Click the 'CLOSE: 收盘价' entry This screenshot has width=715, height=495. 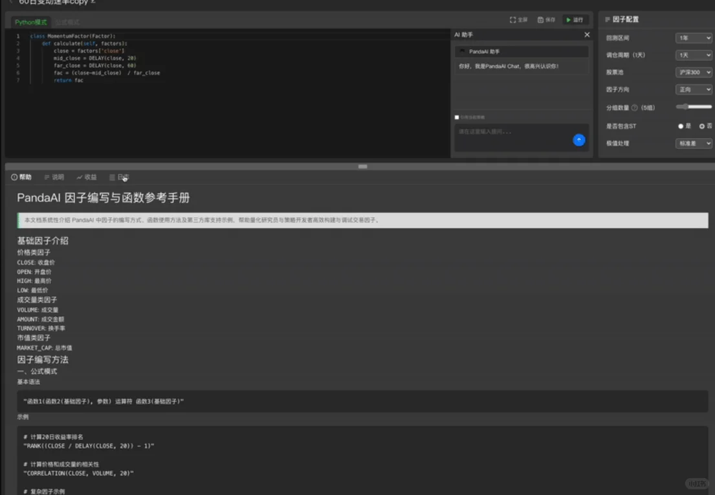point(36,262)
